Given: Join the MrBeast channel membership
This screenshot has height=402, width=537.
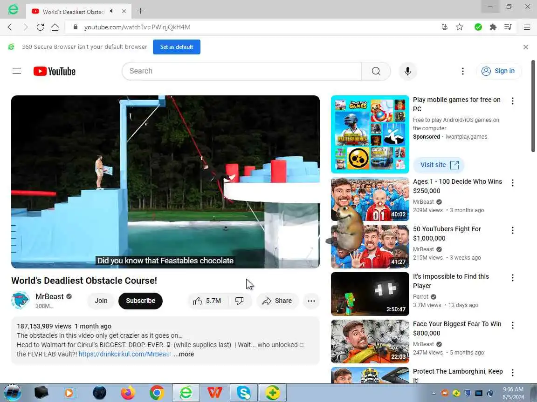Looking at the screenshot, I should 101,301.
